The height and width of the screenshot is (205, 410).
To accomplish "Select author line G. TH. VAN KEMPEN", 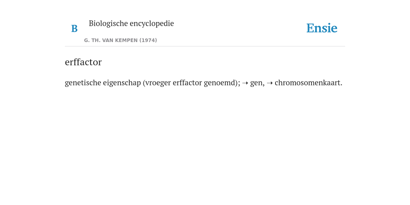I will 121,40.
